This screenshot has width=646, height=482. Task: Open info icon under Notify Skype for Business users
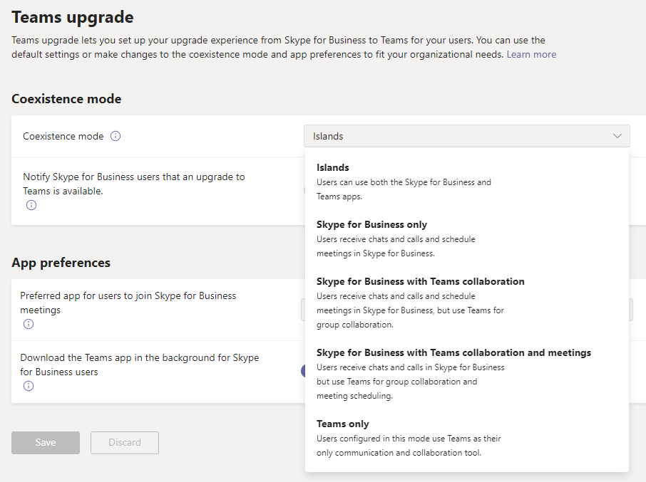click(31, 205)
